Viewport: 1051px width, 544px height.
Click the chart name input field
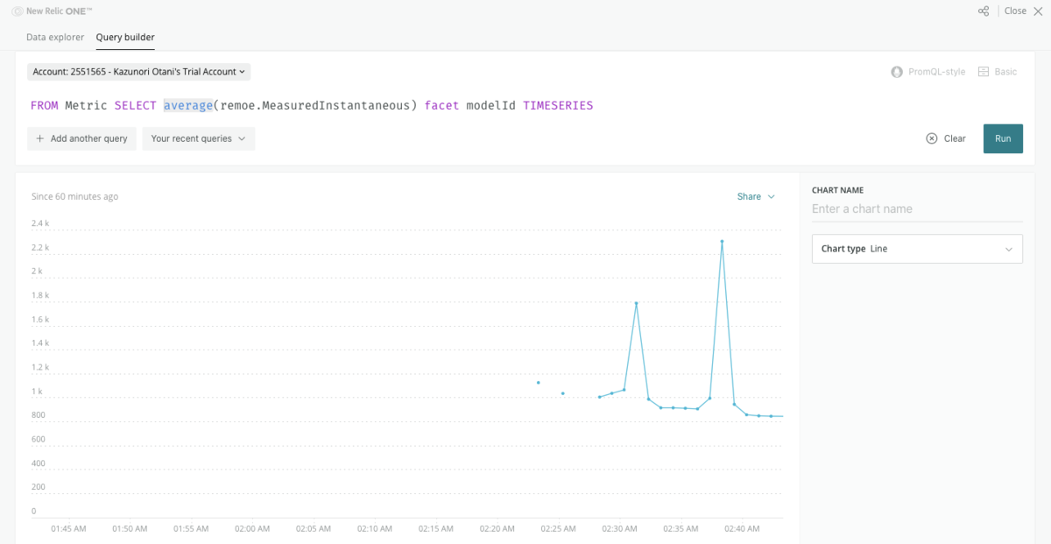917,208
